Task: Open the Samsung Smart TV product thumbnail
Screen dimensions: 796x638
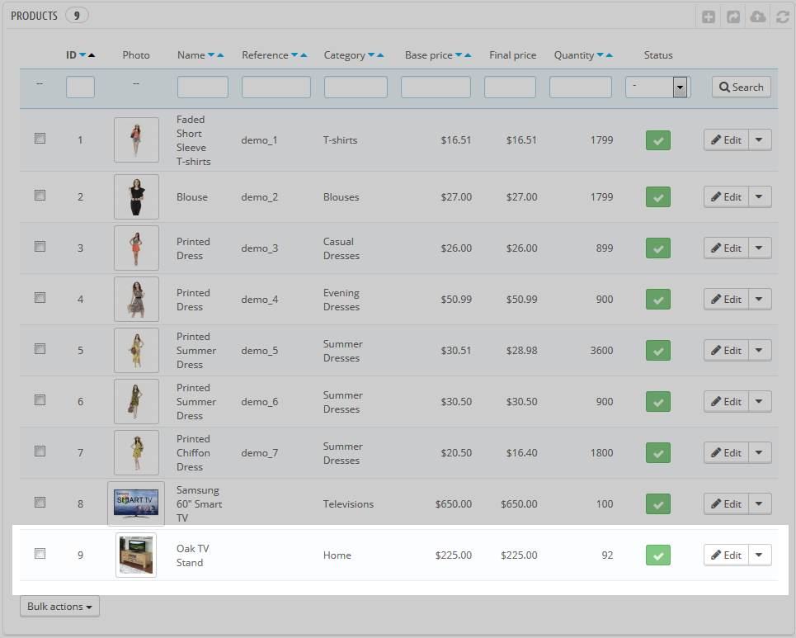Action: (x=136, y=503)
